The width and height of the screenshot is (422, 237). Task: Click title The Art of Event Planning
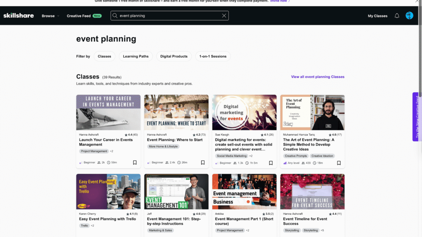click(x=309, y=144)
